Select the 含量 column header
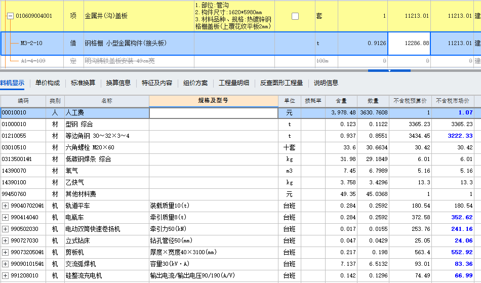The image size is (481, 283). tap(341, 101)
